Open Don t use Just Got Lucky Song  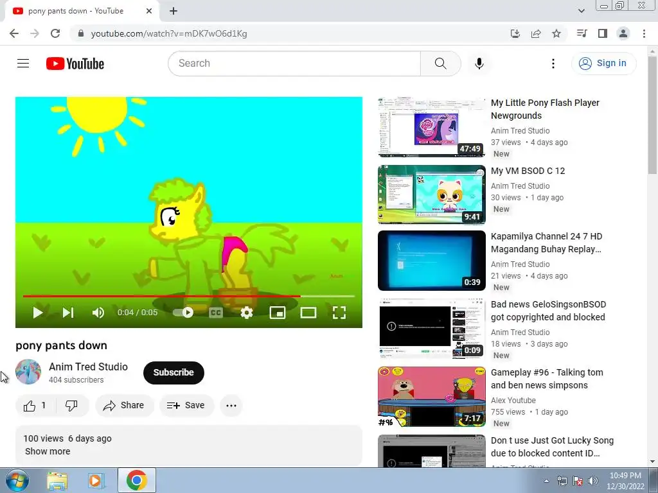point(552,447)
